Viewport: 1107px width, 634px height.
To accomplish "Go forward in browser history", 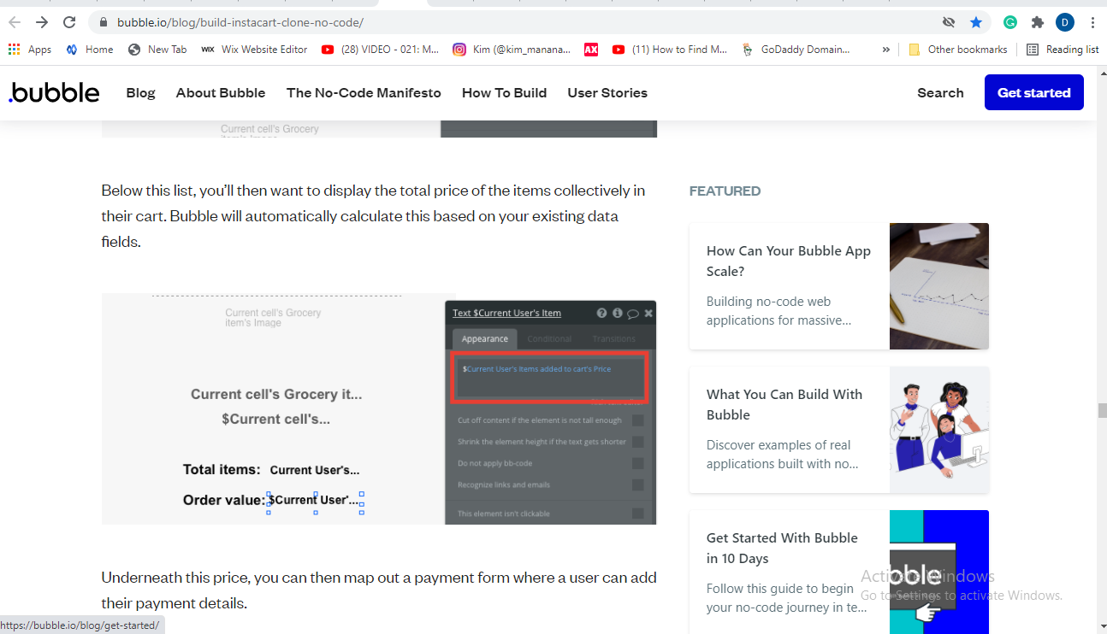I will [42, 22].
